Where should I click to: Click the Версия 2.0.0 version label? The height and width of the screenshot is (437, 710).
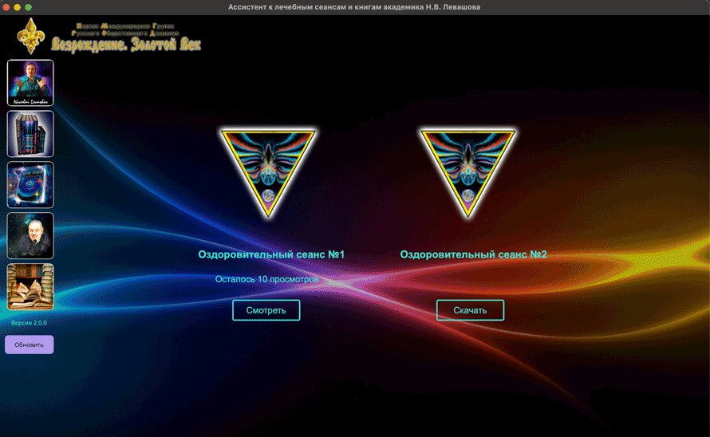[30, 323]
